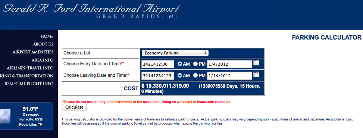The height and width of the screenshot is (138, 363).
Task: Open the About Us menu item
Action: 43,44
